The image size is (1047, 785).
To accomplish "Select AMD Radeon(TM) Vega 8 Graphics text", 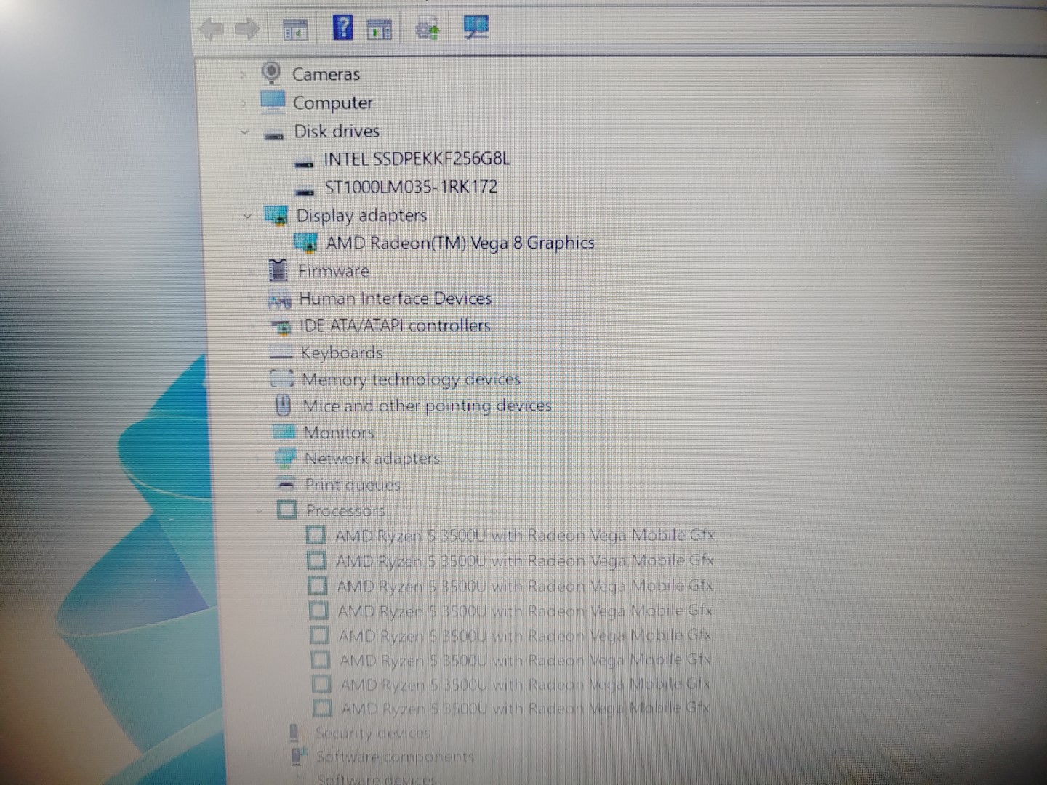I will (460, 243).
